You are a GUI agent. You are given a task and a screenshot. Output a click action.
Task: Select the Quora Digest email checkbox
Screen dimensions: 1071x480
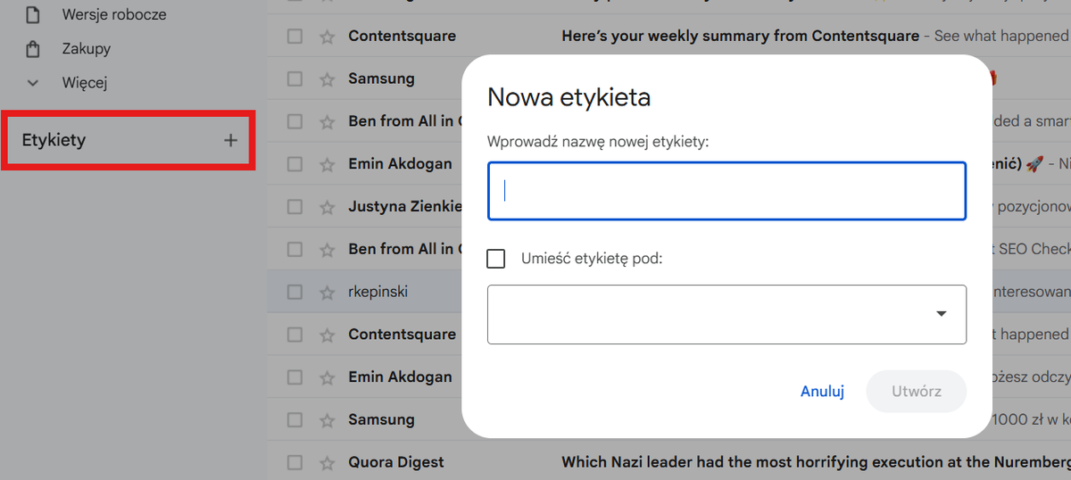295,462
